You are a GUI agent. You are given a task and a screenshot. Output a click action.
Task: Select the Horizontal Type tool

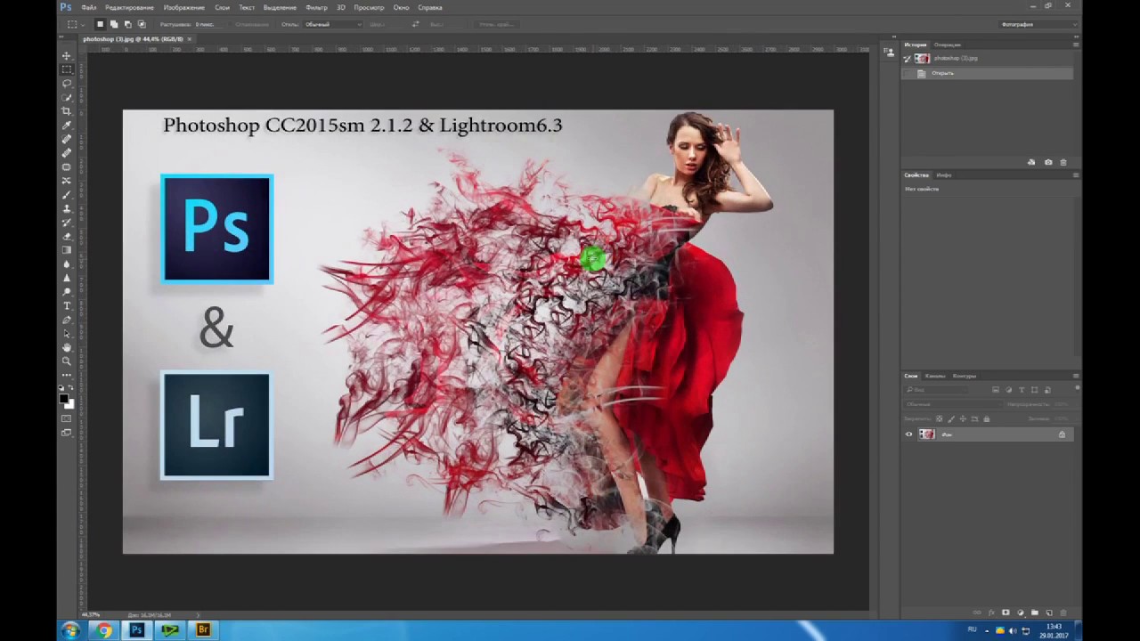(67, 305)
